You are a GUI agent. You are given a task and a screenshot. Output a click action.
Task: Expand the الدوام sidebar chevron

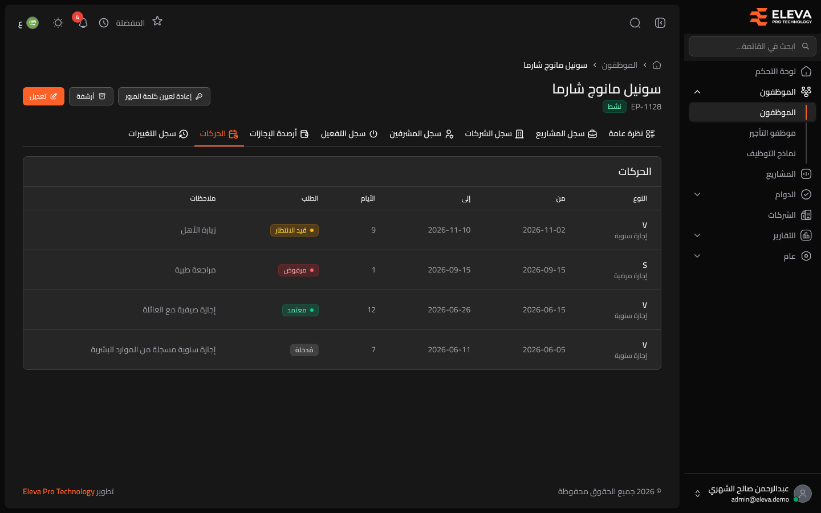coord(697,194)
